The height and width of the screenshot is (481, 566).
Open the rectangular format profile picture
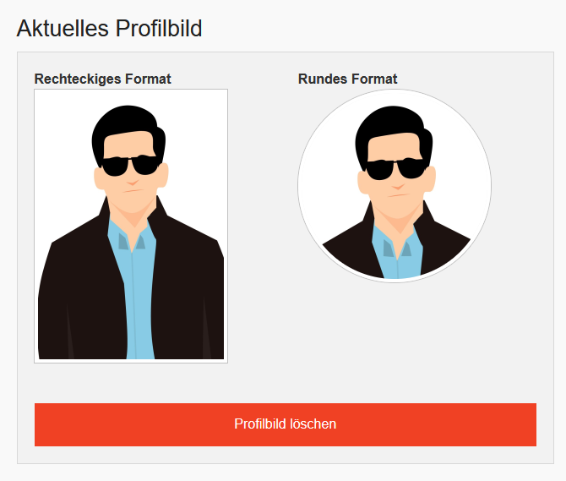131,226
